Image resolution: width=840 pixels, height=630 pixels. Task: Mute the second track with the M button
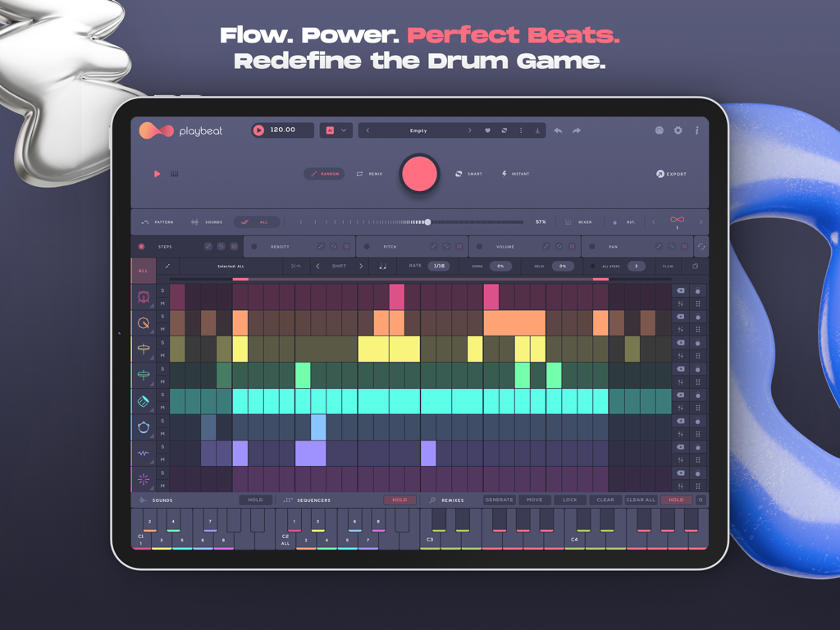tap(162, 328)
